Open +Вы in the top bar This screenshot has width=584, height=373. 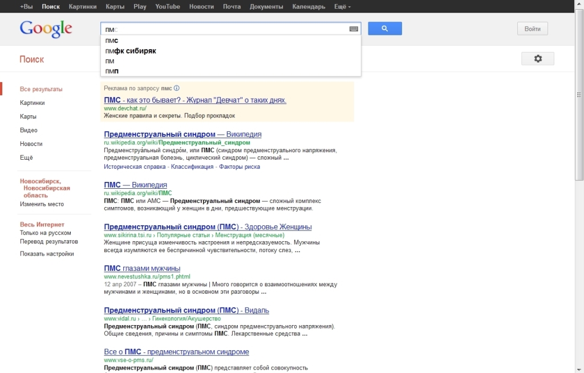point(26,6)
